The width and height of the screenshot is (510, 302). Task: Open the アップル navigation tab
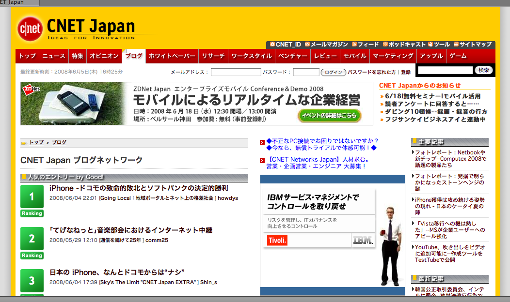[431, 56]
